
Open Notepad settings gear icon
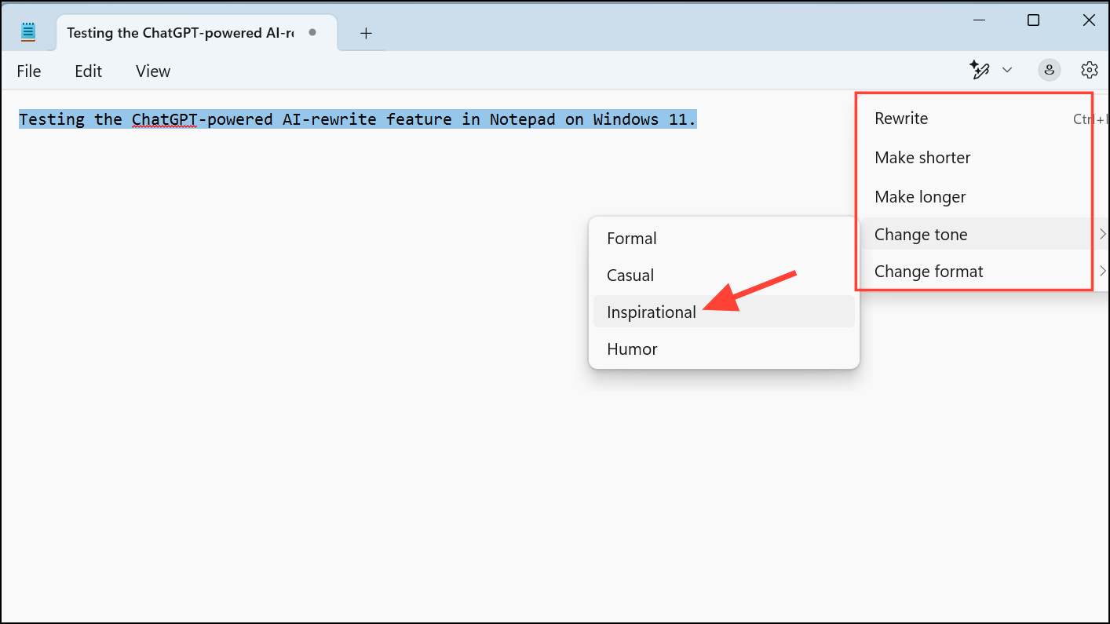click(1089, 71)
